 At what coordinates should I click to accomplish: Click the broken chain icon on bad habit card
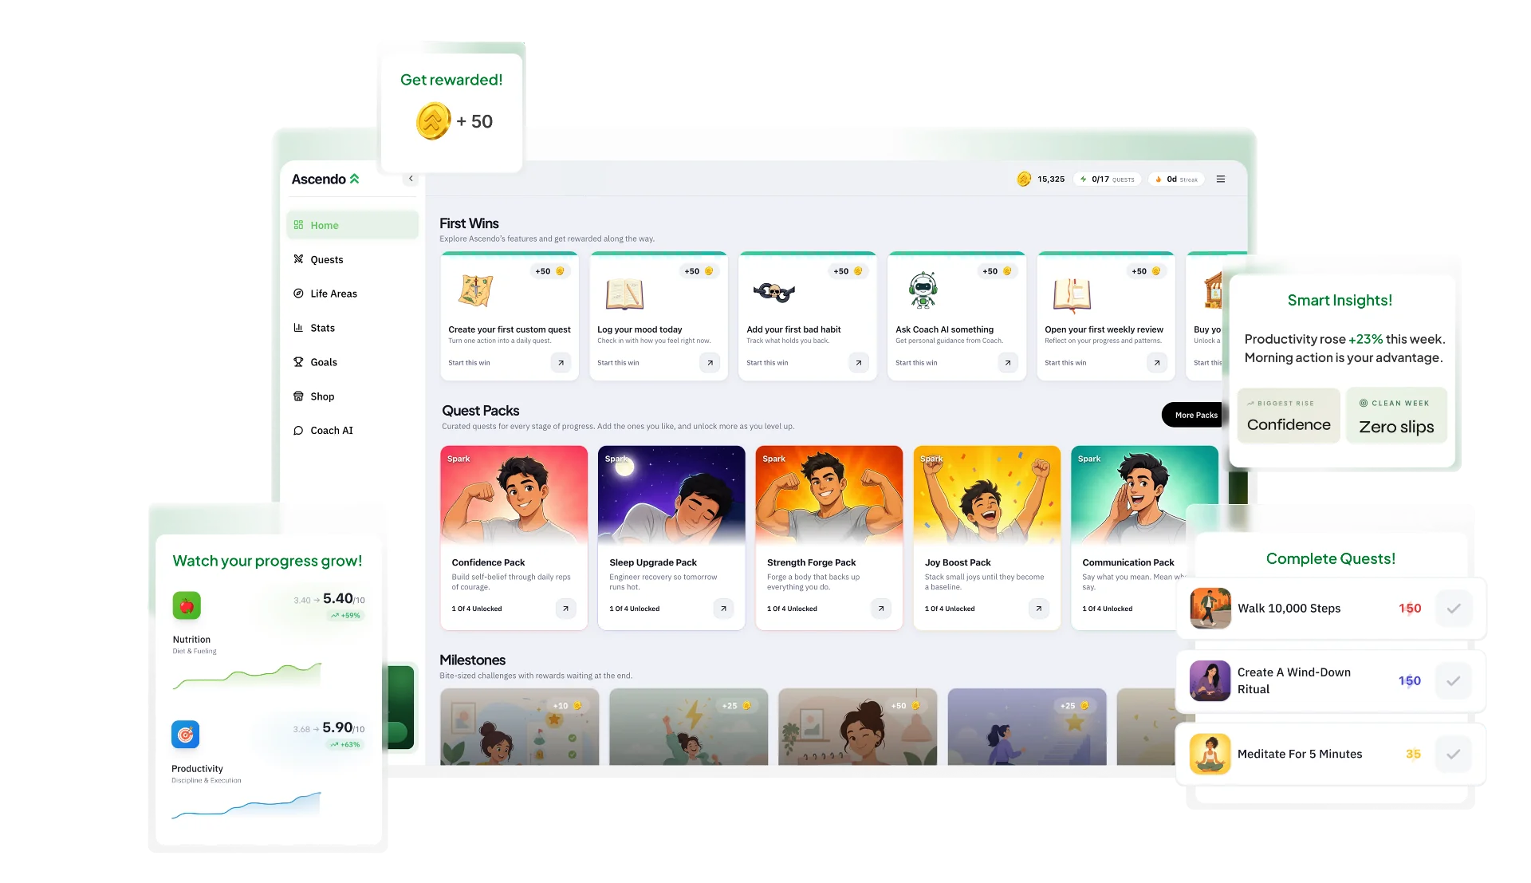point(773,292)
